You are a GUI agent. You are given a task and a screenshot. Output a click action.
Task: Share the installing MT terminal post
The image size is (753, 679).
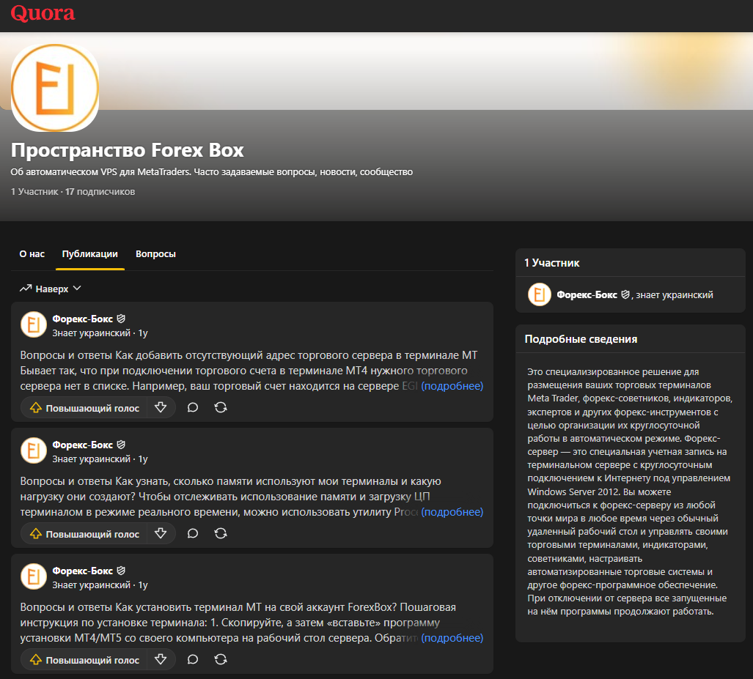221,660
